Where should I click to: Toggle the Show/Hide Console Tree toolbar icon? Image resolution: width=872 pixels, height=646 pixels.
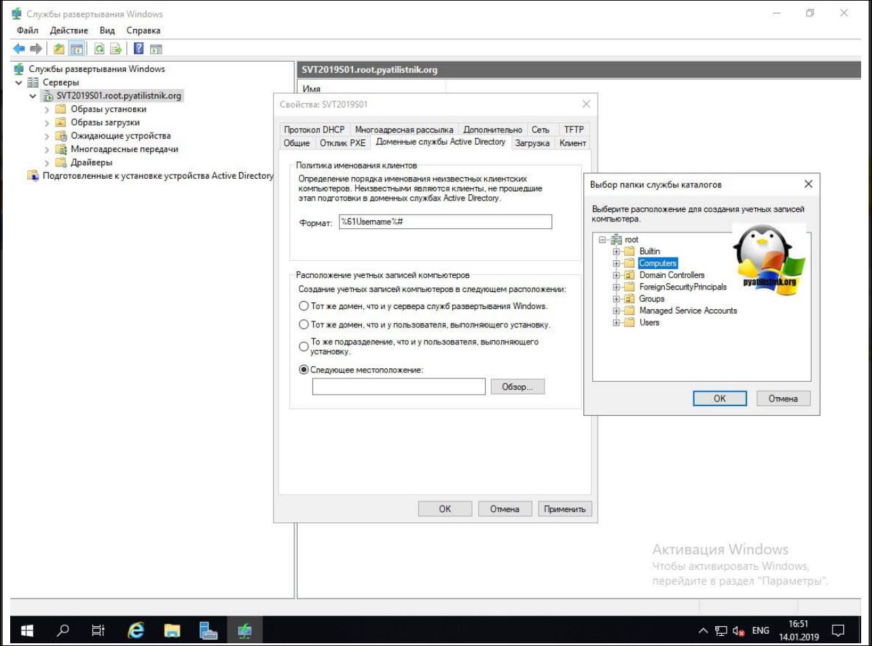77,48
